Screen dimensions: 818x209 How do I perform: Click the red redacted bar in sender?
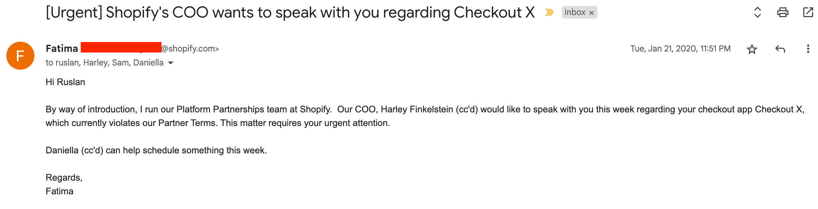tap(121, 47)
